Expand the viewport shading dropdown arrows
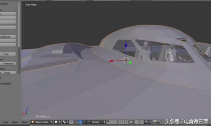 pyautogui.click(x=59, y=122)
